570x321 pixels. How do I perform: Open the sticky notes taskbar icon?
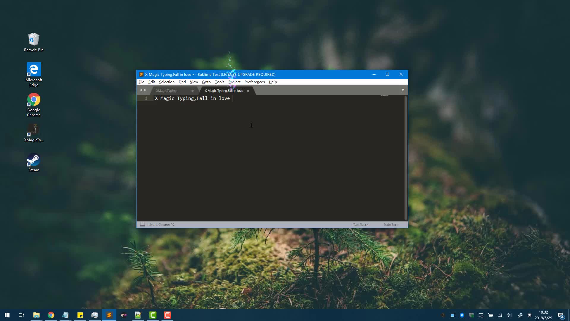coord(80,315)
